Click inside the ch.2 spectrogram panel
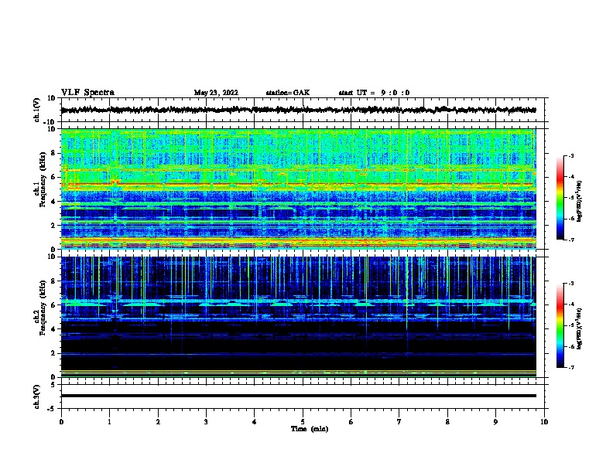This screenshot has height=473, width=613. click(x=298, y=317)
